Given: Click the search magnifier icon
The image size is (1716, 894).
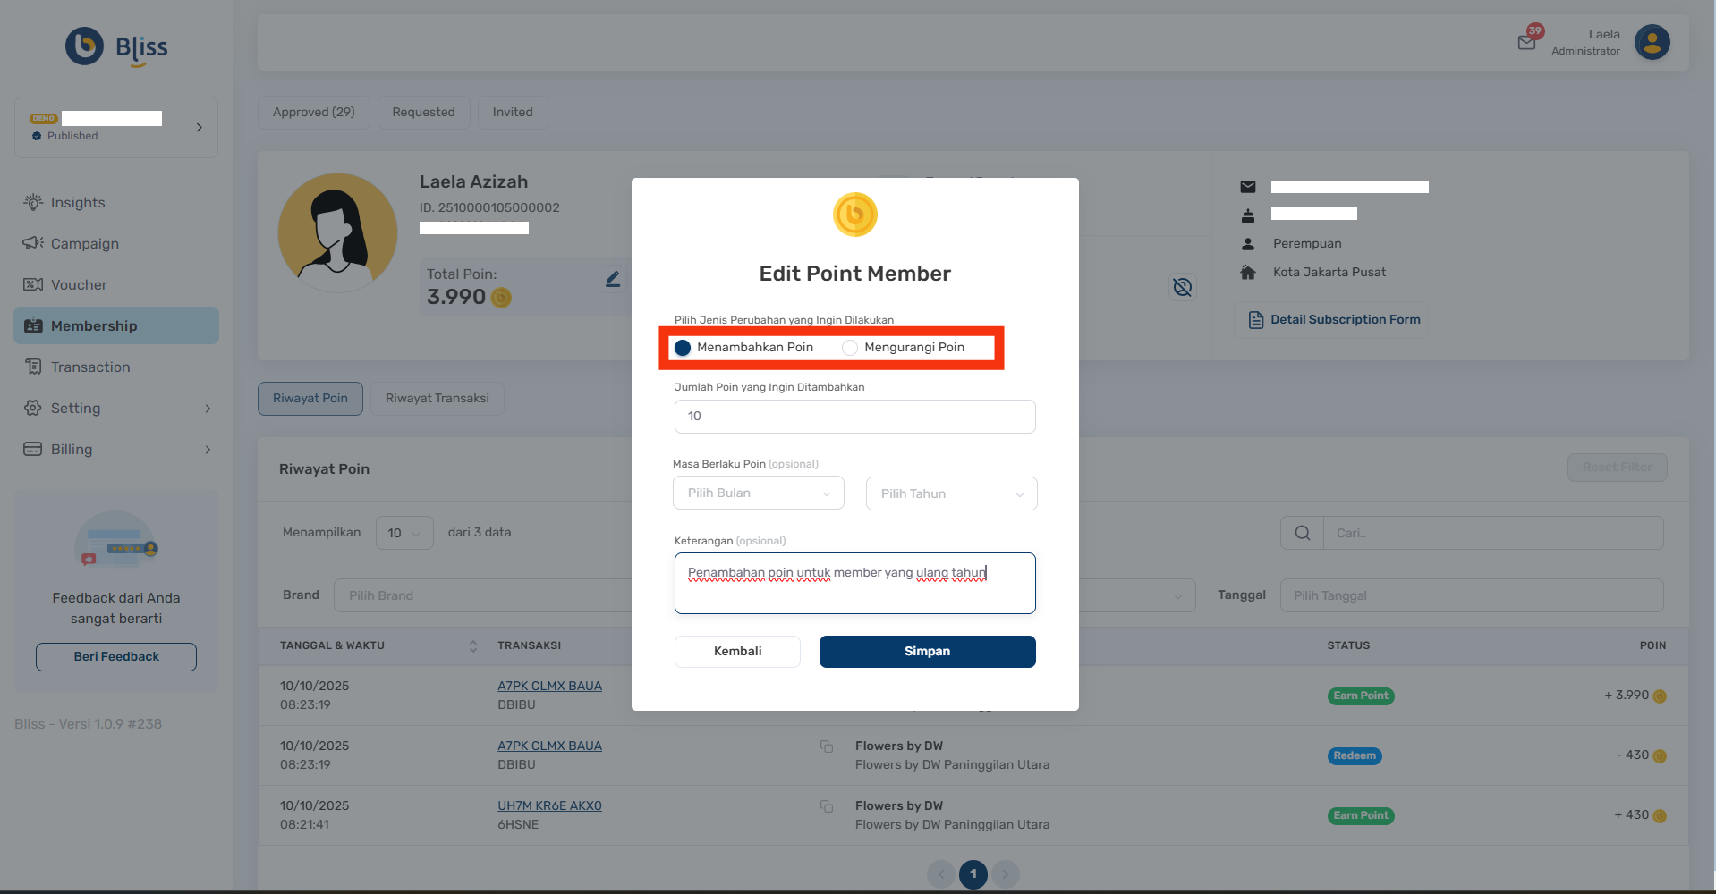Looking at the screenshot, I should [1302, 533].
